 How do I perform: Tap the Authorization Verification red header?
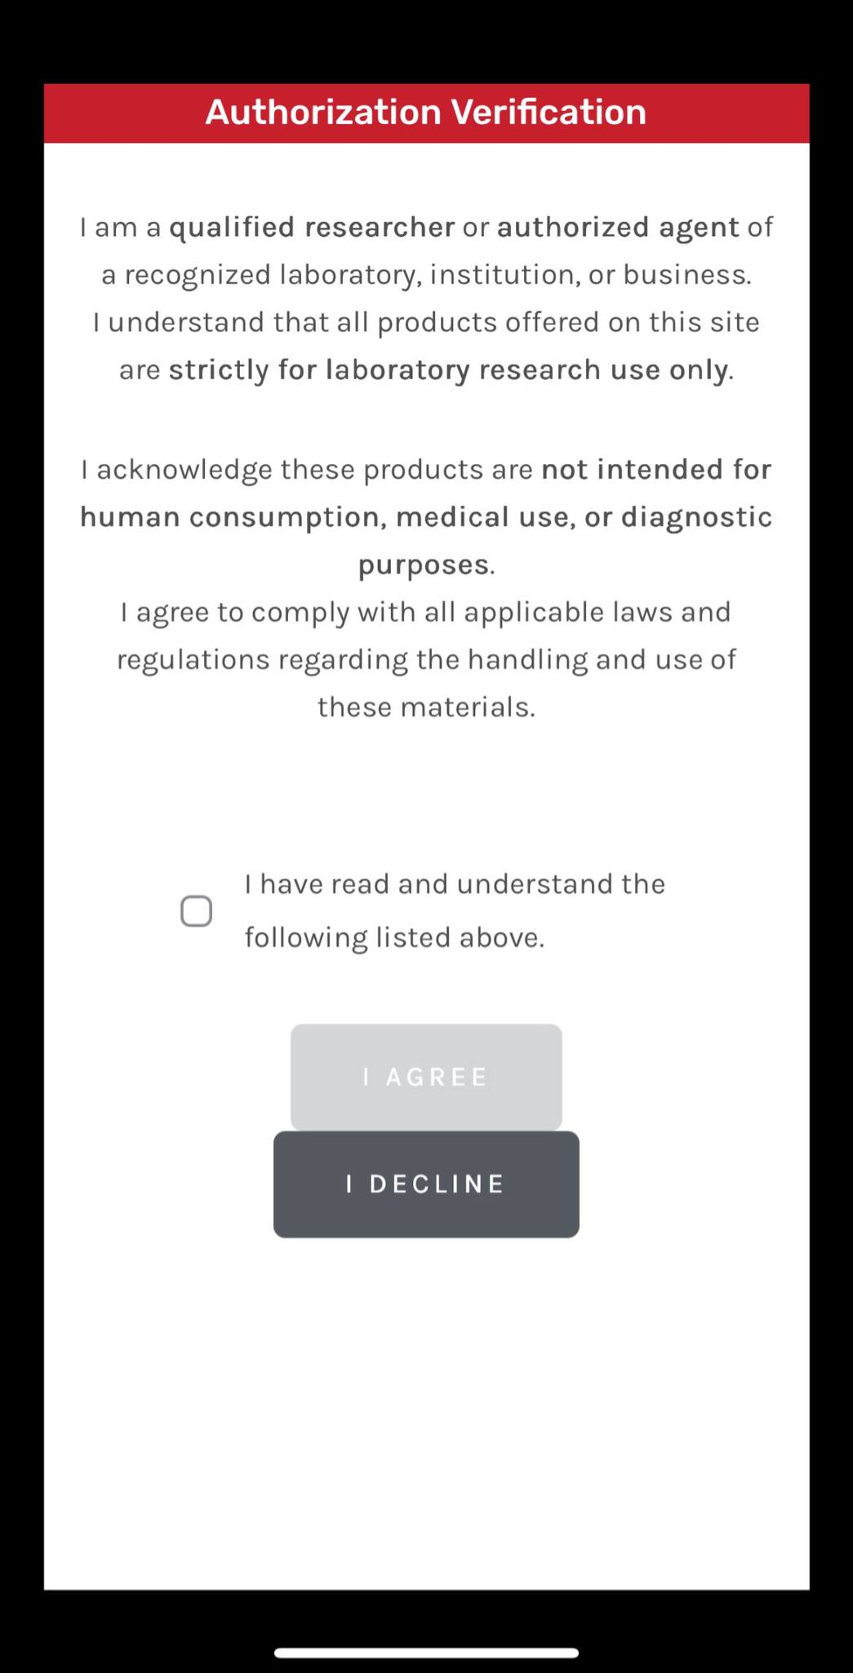click(426, 113)
